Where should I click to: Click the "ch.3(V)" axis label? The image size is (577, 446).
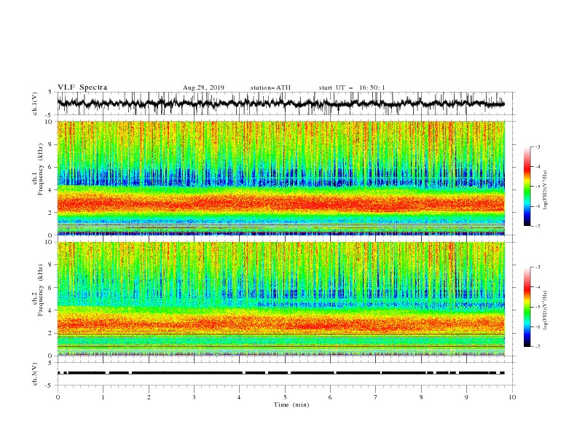[35, 375]
